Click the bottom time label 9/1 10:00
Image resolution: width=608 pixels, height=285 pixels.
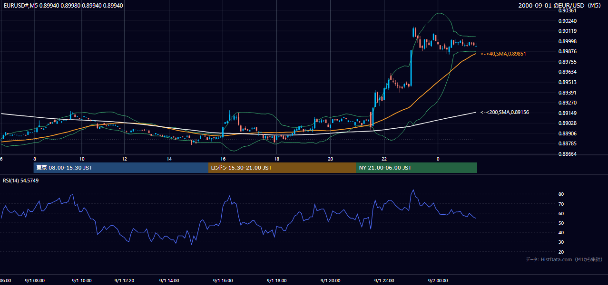(82, 281)
